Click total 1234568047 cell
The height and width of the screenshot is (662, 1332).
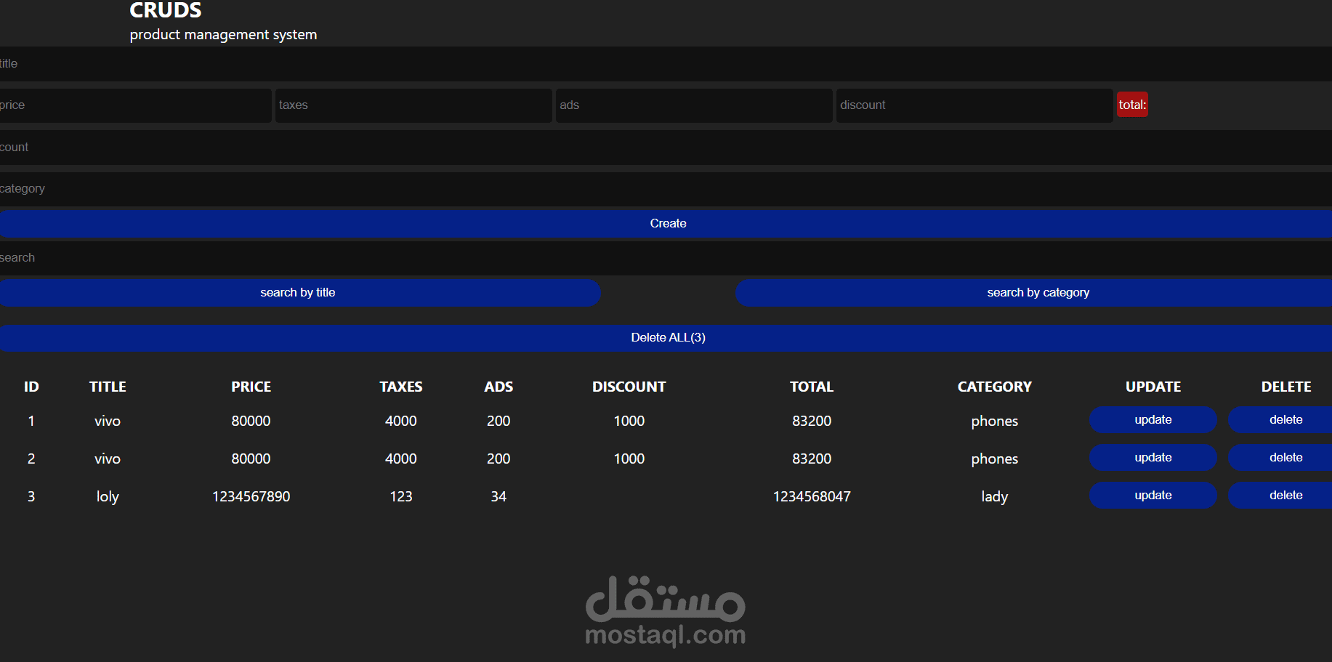click(x=812, y=496)
